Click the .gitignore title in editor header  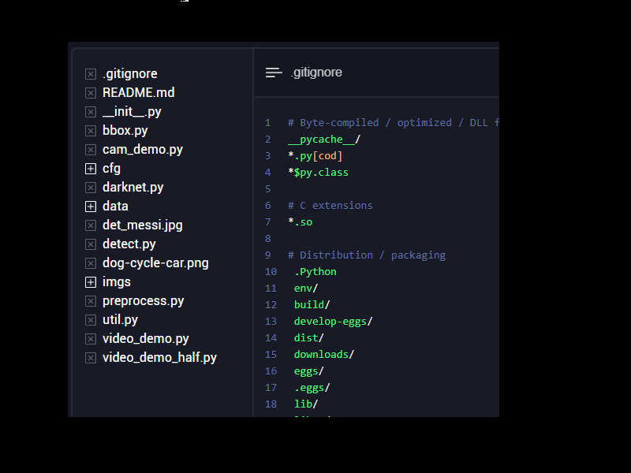click(x=316, y=73)
